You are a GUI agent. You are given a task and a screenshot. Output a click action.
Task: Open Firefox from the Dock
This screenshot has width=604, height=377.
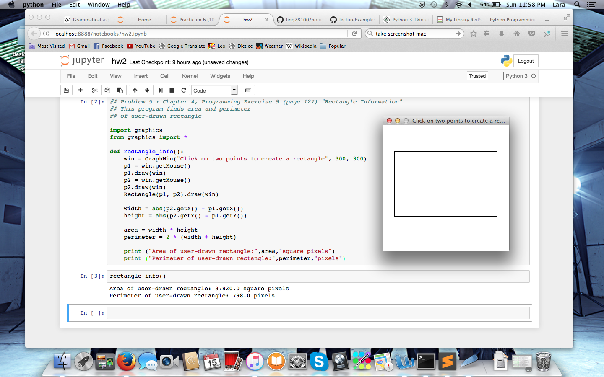126,361
